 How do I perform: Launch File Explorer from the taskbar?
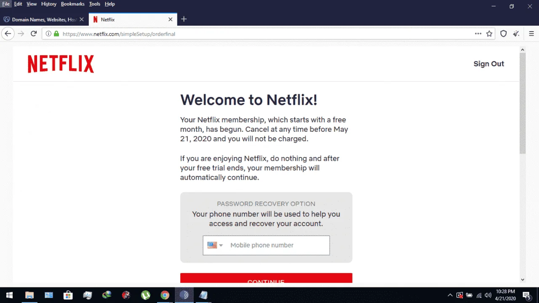pyautogui.click(x=29, y=295)
